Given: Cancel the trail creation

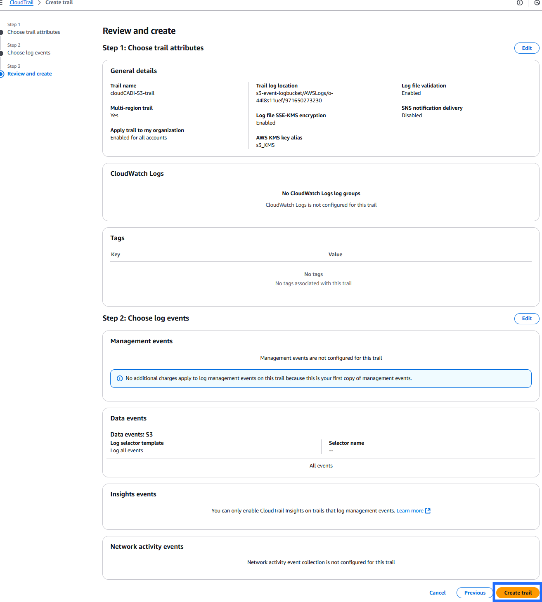Looking at the screenshot, I should (437, 593).
